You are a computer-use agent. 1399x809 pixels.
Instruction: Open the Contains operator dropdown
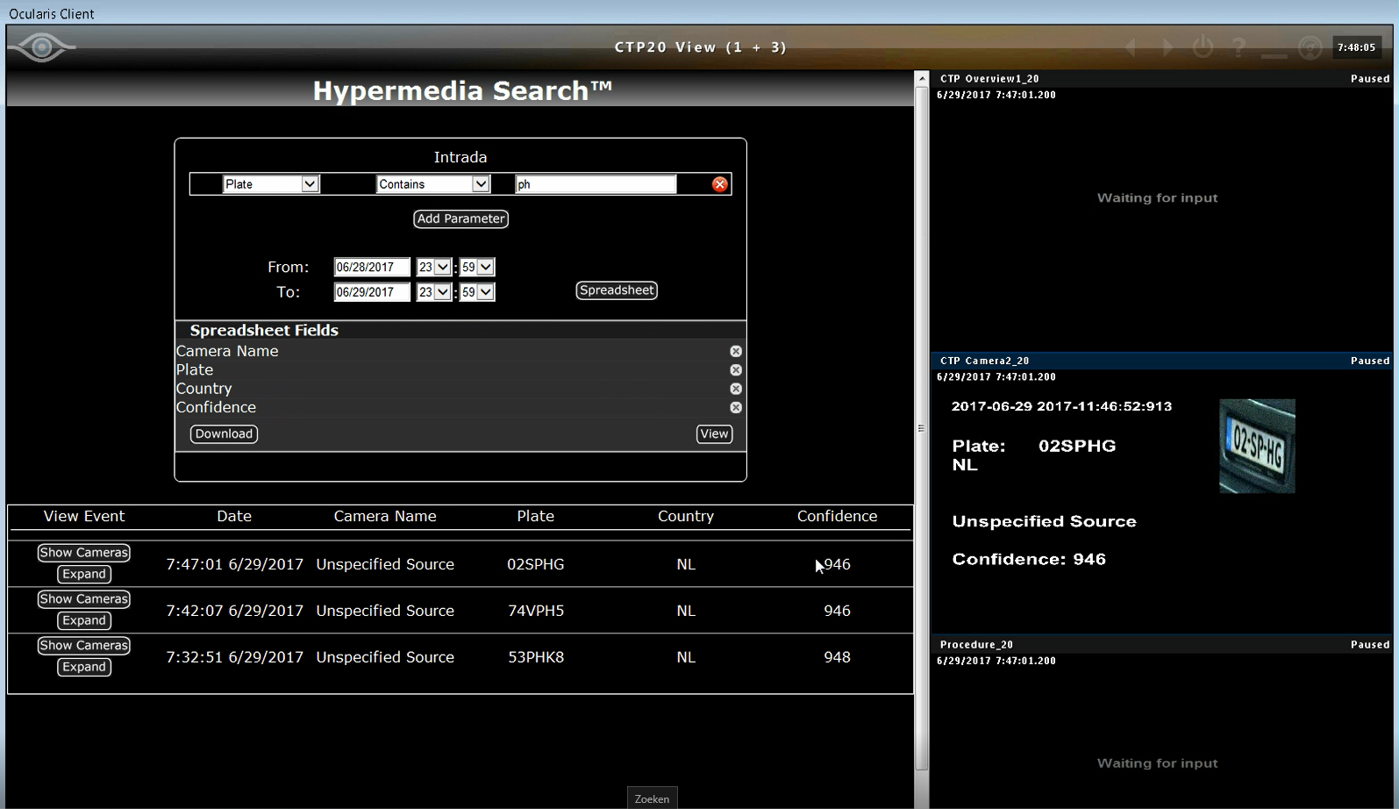coord(432,184)
